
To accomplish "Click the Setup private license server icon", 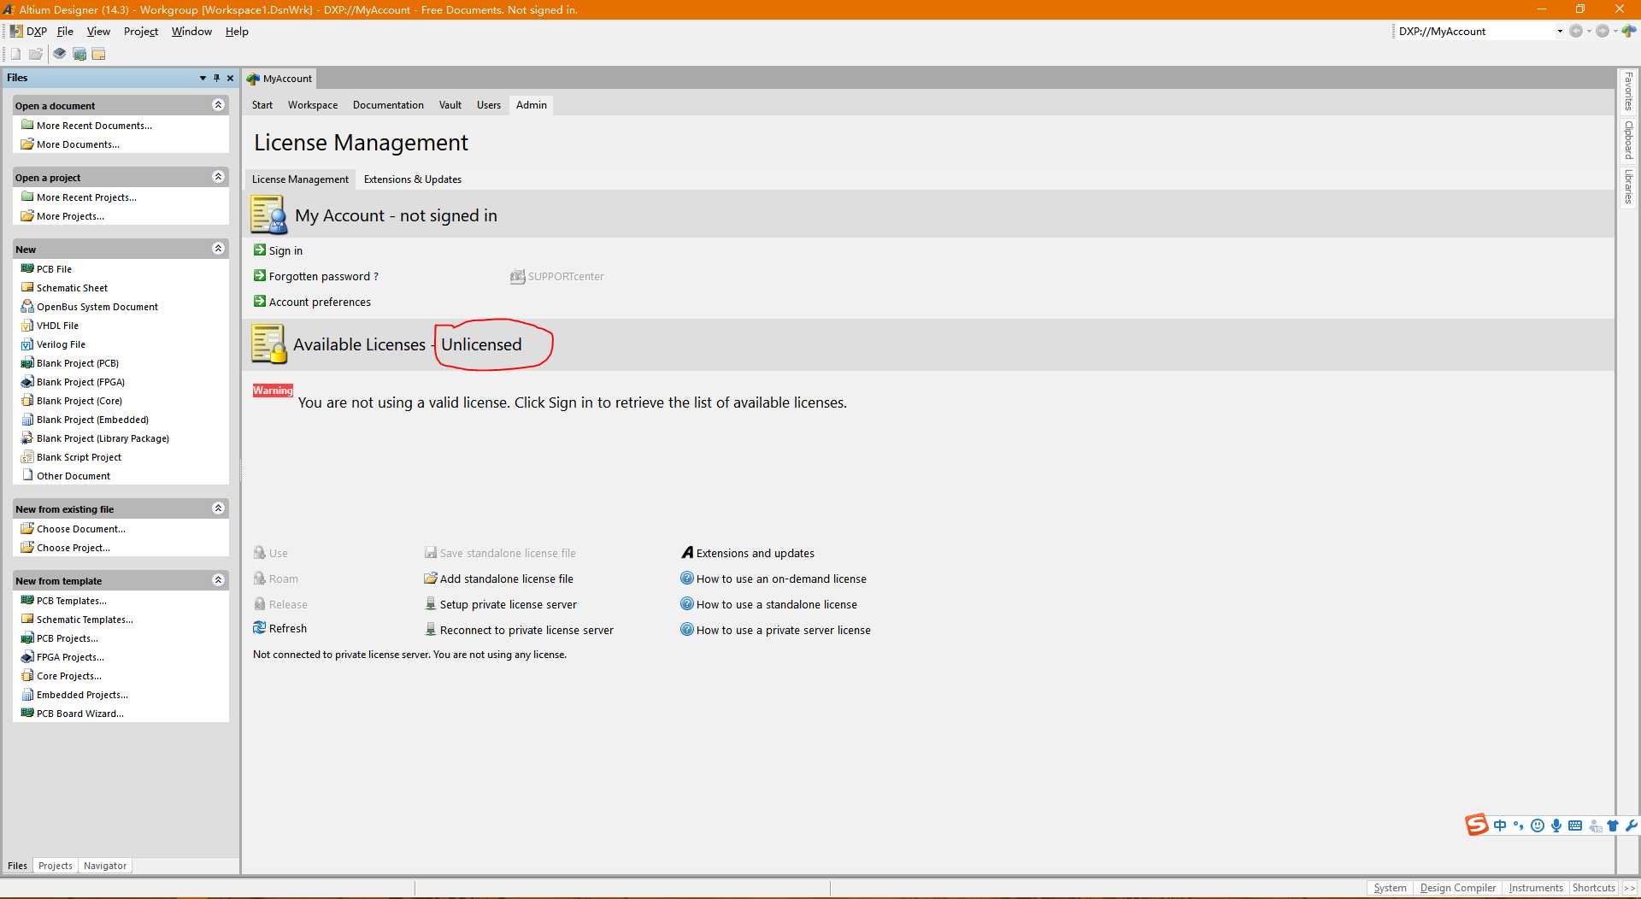I will point(431,604).
